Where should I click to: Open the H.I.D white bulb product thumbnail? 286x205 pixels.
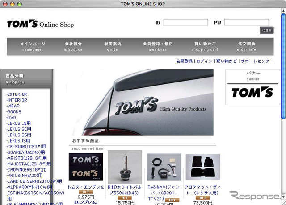125,167
